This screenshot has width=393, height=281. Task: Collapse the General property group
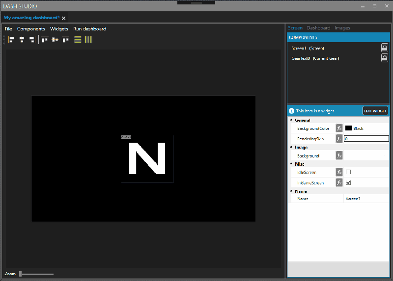point(291,120)
